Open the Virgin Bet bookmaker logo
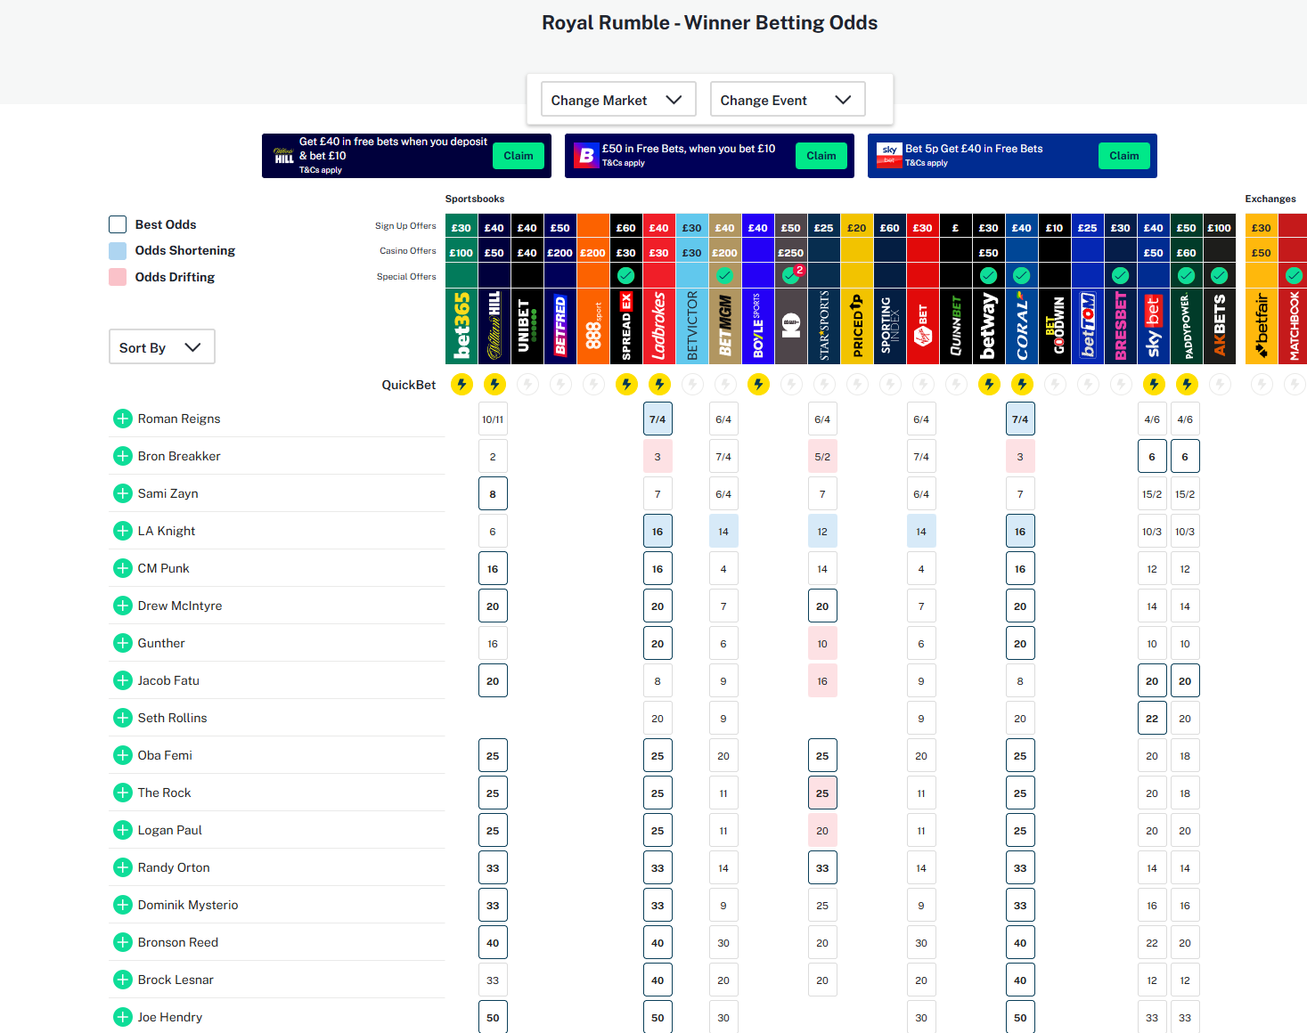Screen dimensions: 1307x1033 coord(923,326)
